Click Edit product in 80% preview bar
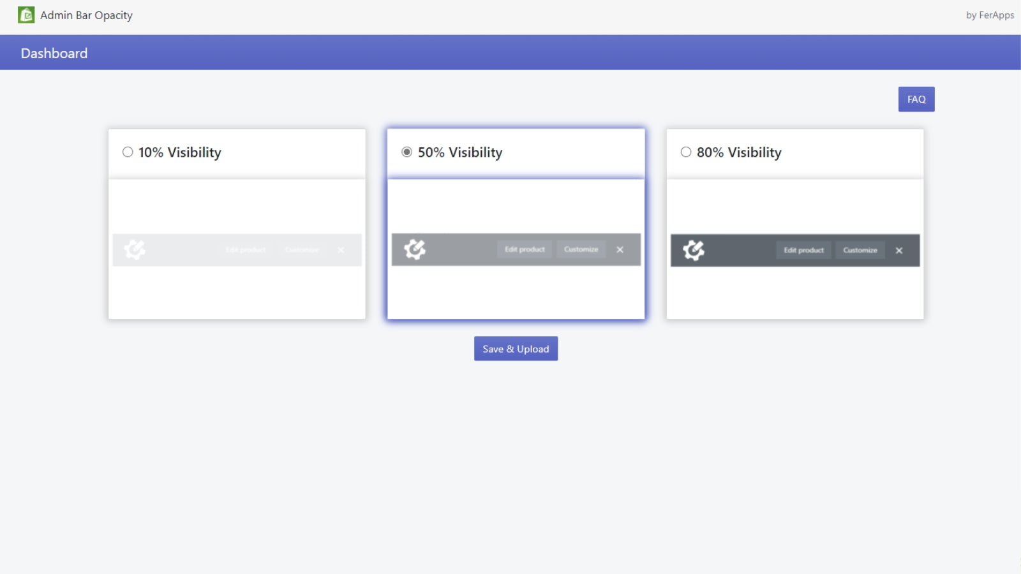Screen dimensions: 1021x574 pyautogui.click(x=804, y=250)
